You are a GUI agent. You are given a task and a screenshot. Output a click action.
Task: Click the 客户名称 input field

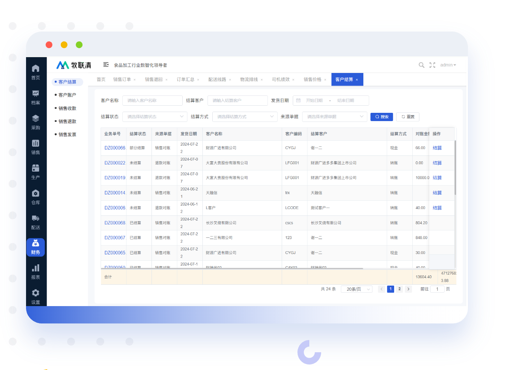(x=152, y=101)
